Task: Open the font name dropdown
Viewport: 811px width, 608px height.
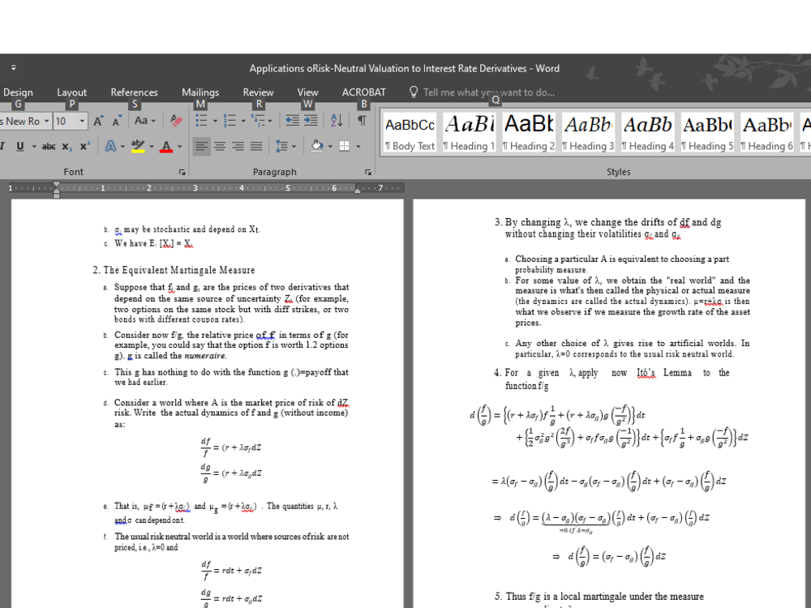Action: pos(46,121)
